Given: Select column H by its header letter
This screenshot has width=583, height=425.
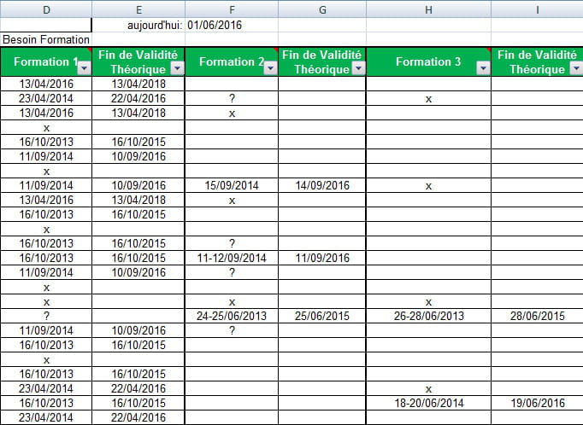Looking at the screenshot, I should tap(428, 9).
